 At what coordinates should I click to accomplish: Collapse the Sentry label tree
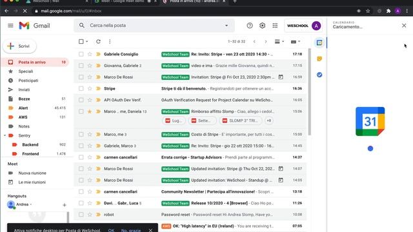5,136
